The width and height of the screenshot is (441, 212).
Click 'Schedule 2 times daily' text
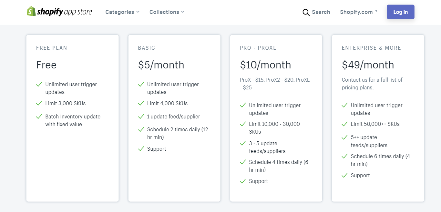[x=178, y=133]
